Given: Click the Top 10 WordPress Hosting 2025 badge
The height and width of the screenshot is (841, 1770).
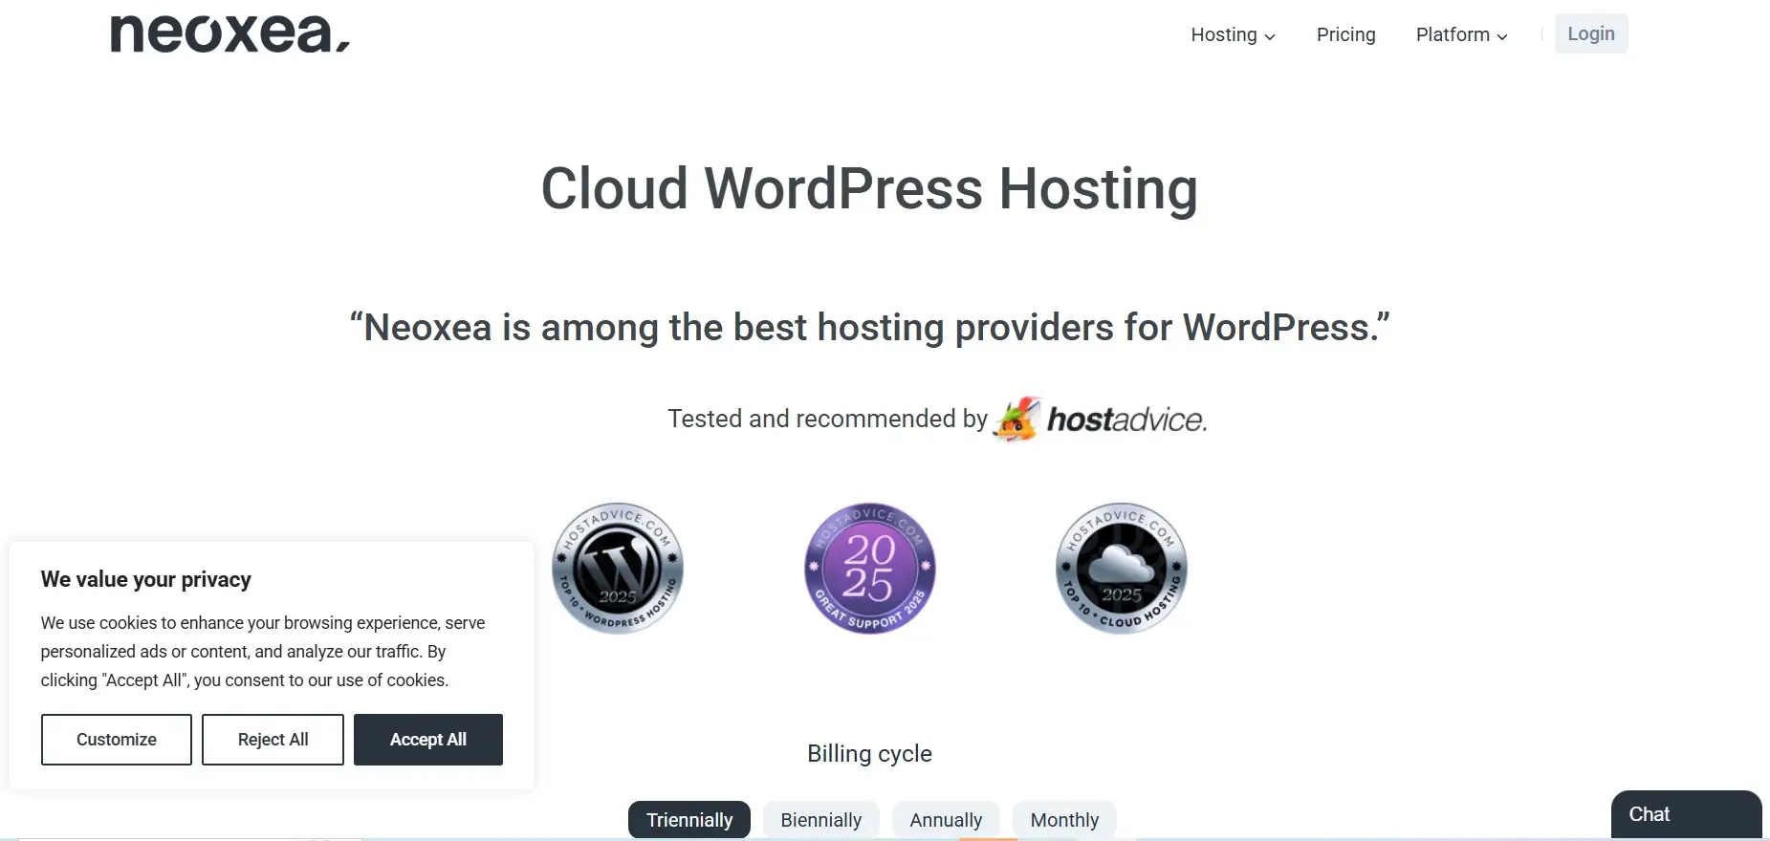Looking at the screenshot, I should coord(618,568).
